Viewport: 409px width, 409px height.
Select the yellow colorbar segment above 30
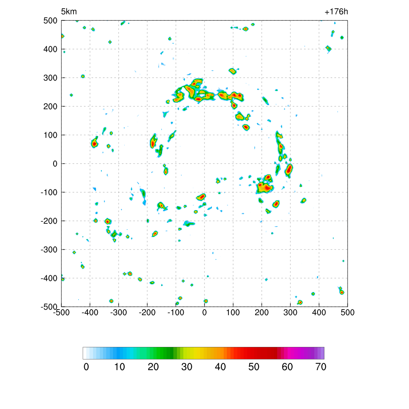pyautogui.click(x=185, y=353)
